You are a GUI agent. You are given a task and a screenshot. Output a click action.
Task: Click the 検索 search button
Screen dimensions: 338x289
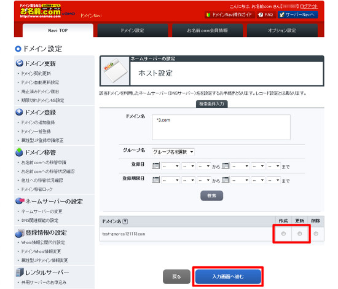coord(211,196)
